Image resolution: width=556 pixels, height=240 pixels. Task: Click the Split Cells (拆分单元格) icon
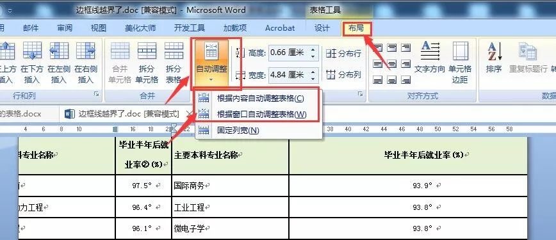click(x=147, y=51)
